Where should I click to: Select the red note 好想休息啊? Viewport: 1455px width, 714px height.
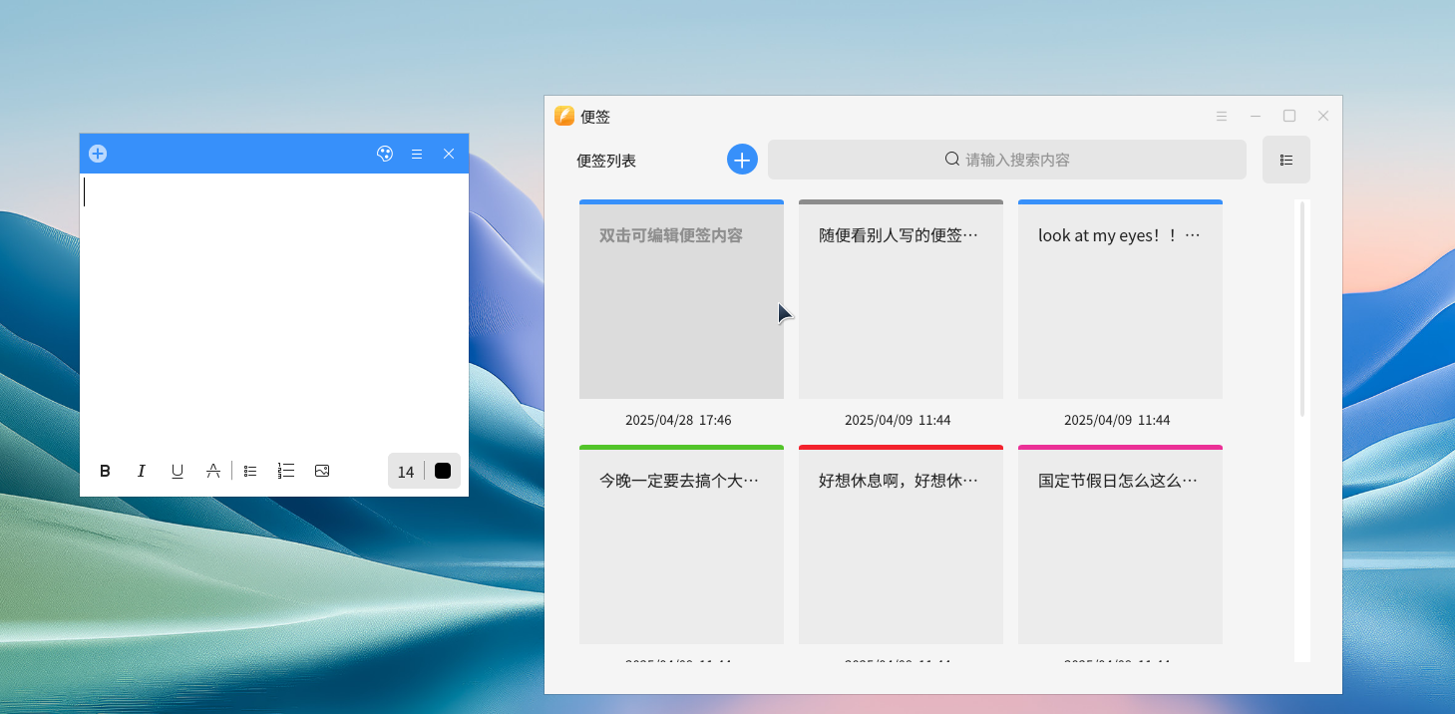click(901, 544)
